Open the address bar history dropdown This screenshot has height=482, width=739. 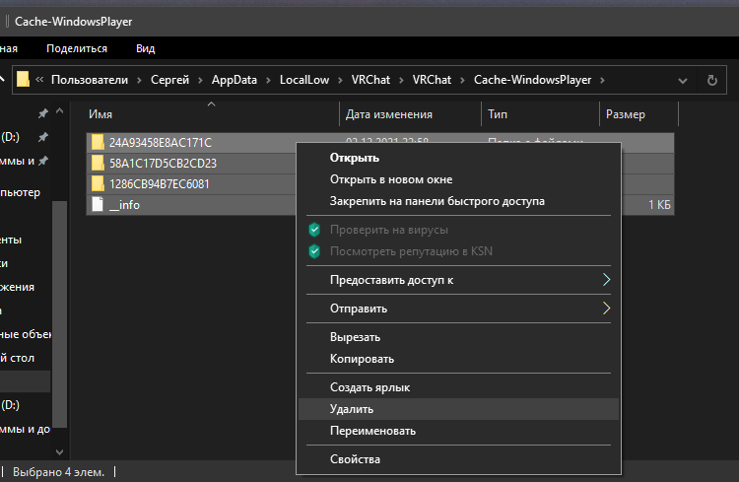[x=683, y=81]
